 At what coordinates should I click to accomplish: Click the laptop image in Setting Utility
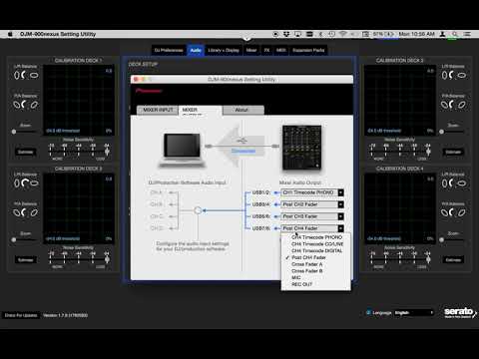point(182,151)
